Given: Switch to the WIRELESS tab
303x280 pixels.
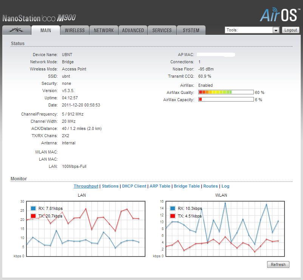Looking at the screenshot, I should 75,30.
